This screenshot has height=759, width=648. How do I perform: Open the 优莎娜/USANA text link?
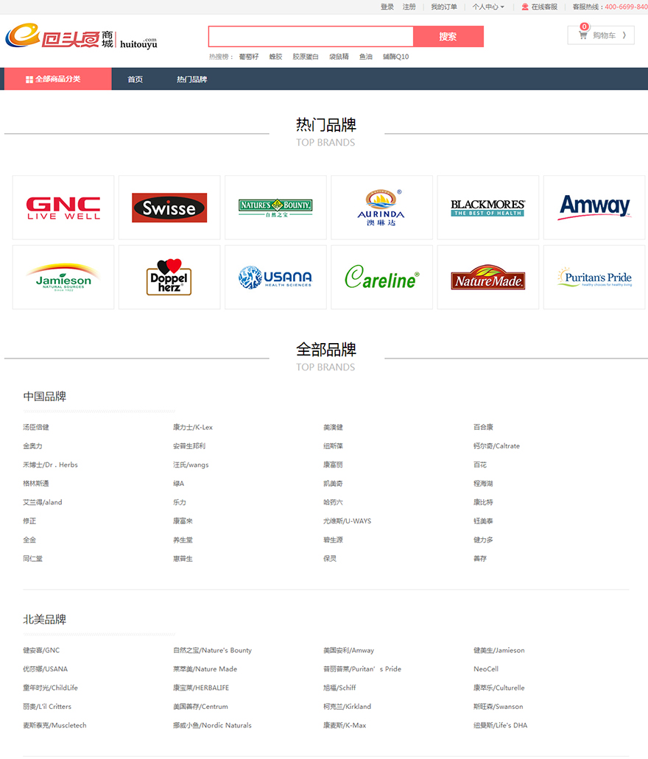tap(46, 669)
